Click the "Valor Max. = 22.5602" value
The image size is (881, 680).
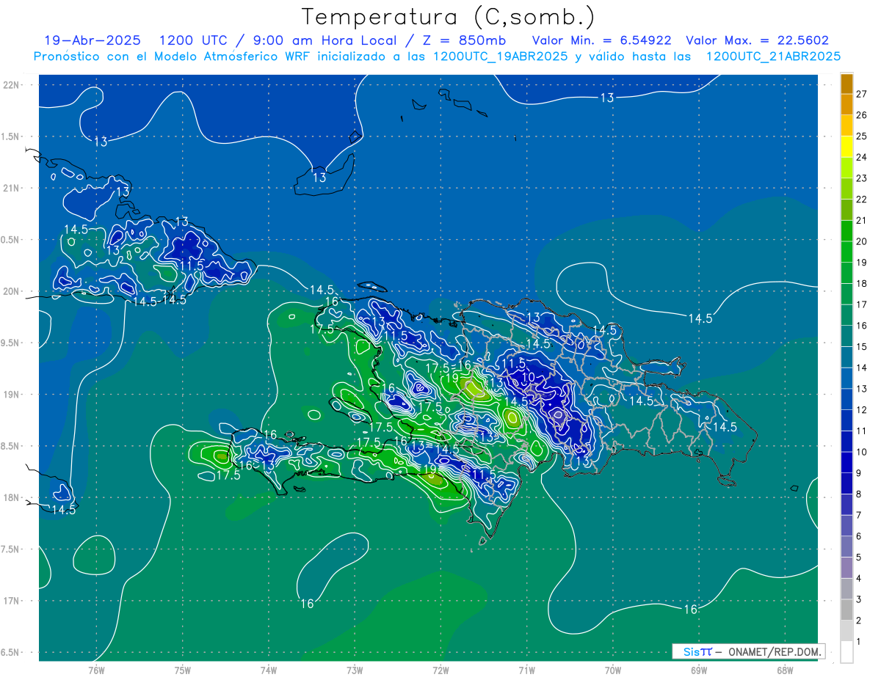pyautogui.click(x=757, y=40)
